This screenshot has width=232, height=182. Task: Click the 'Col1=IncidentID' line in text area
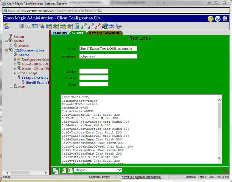click(91, 115)
